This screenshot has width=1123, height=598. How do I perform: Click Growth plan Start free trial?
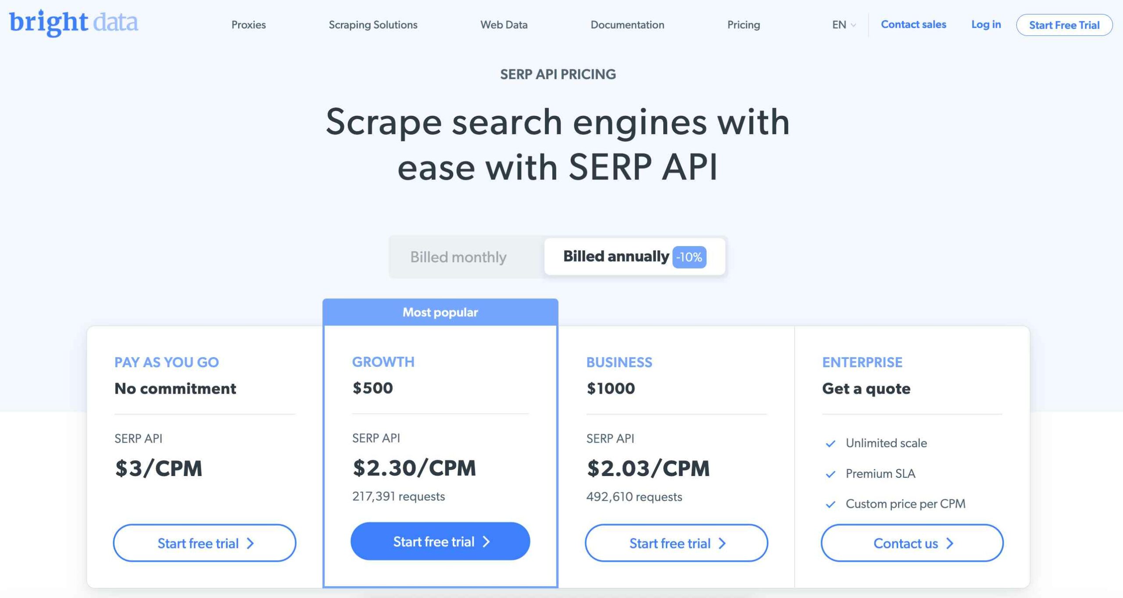click(x=440, y=541)
